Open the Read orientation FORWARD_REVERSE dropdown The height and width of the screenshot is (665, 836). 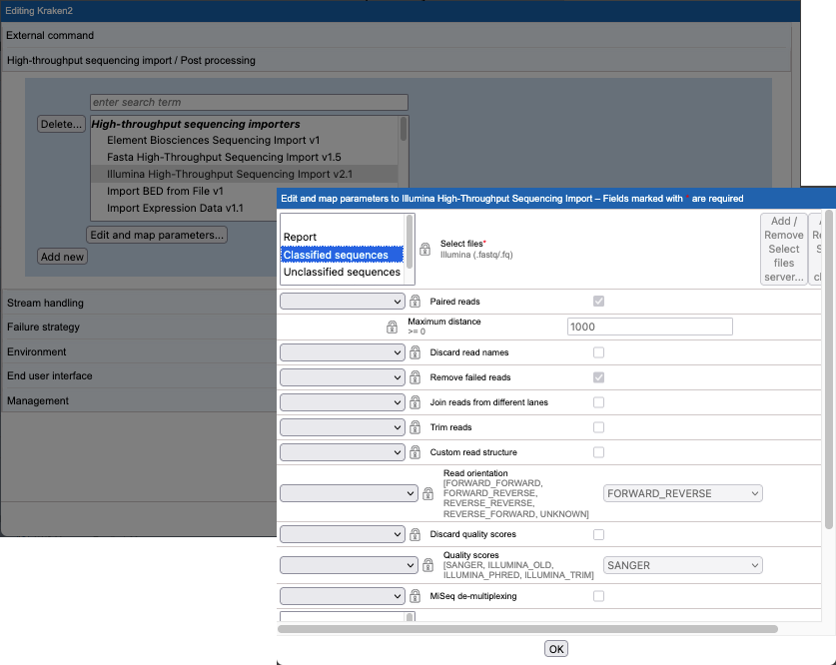682,492
